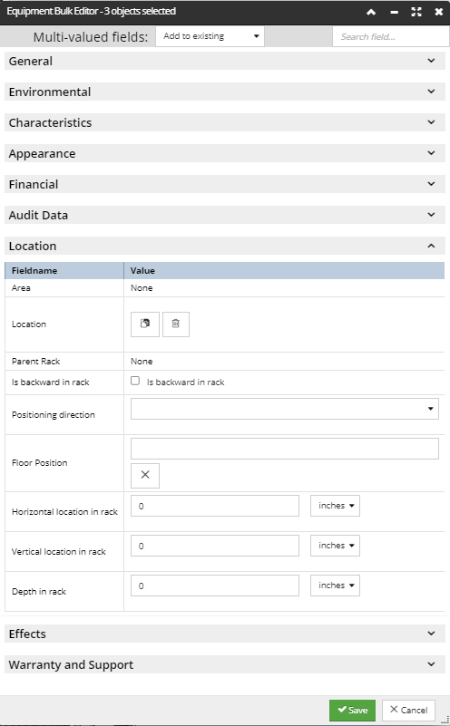Viewport: 450px width, 726px height.
Task: Click the minimize dash icon in title bar
Action: 394,12
